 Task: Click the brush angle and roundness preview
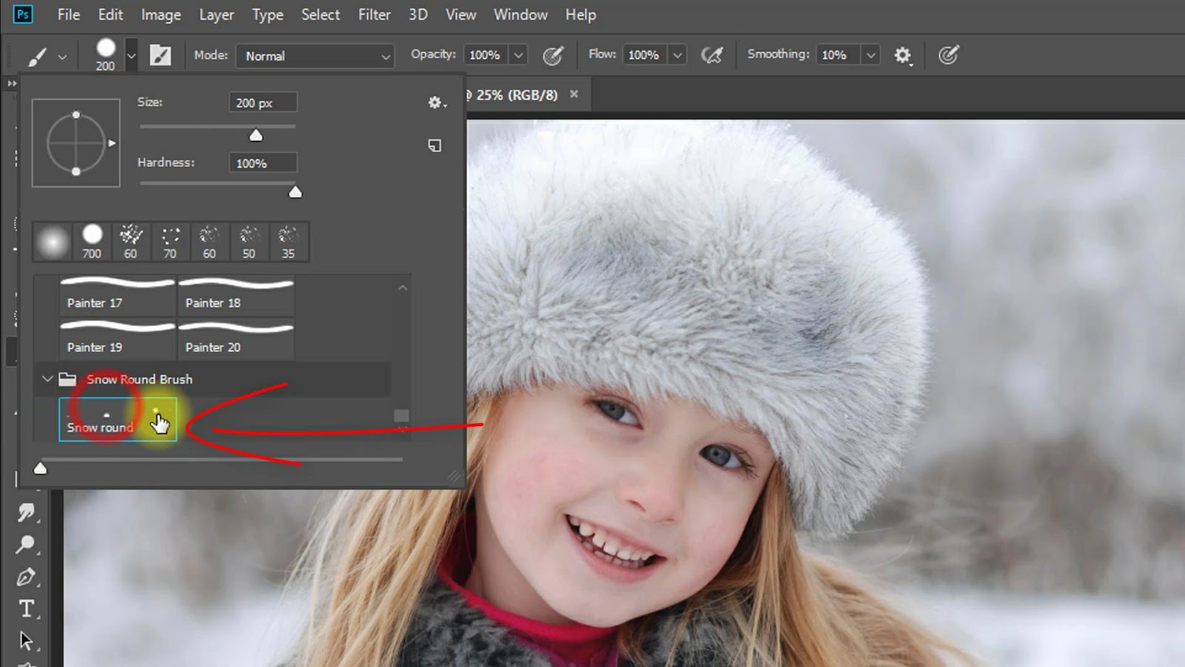[x=76, y=143]
